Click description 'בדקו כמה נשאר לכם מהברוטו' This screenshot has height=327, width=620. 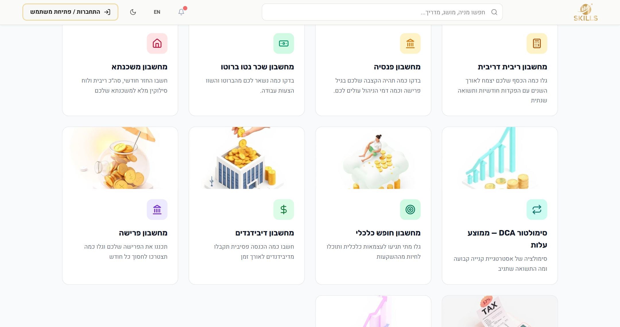[x=250, y=85]
